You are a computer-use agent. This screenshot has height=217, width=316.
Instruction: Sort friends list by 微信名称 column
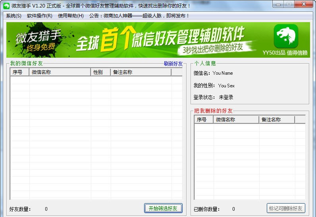(60, 72)
